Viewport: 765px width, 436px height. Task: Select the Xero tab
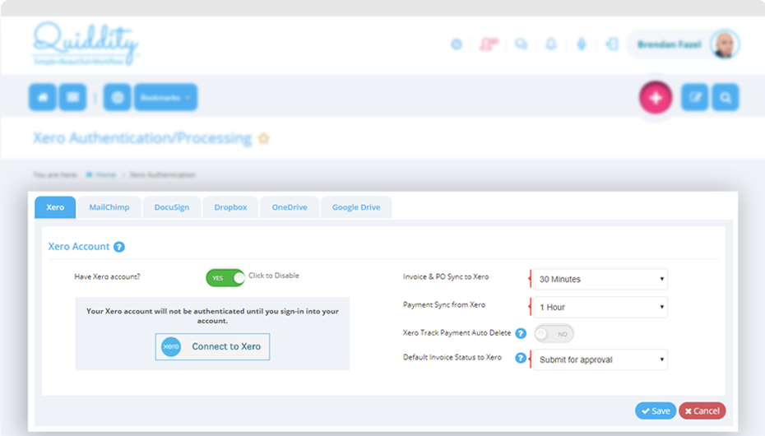pyautogui.click(x=55, y=207)
